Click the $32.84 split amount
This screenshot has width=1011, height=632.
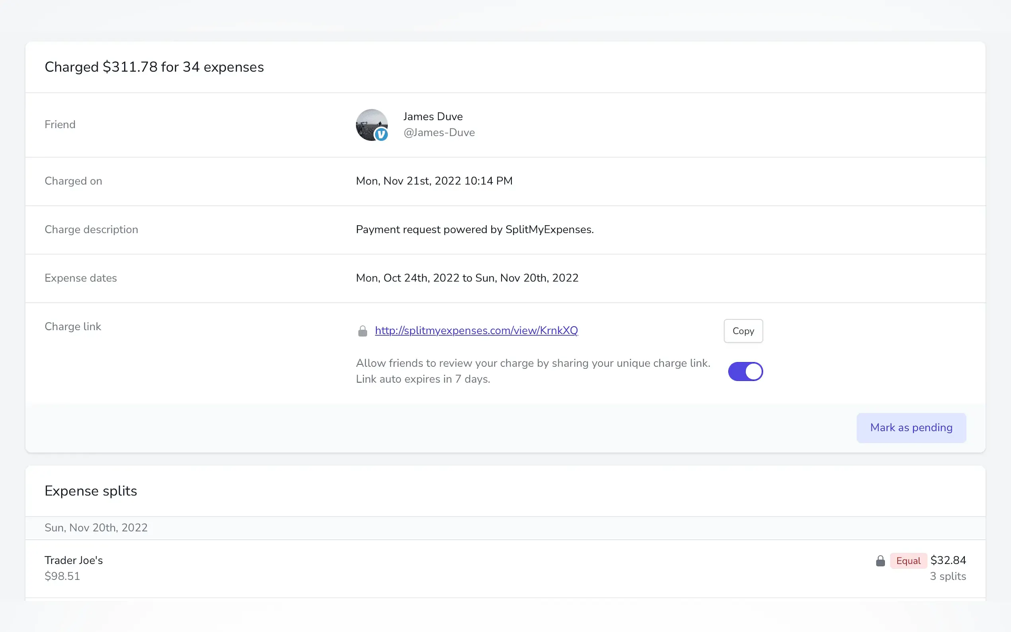948,560
